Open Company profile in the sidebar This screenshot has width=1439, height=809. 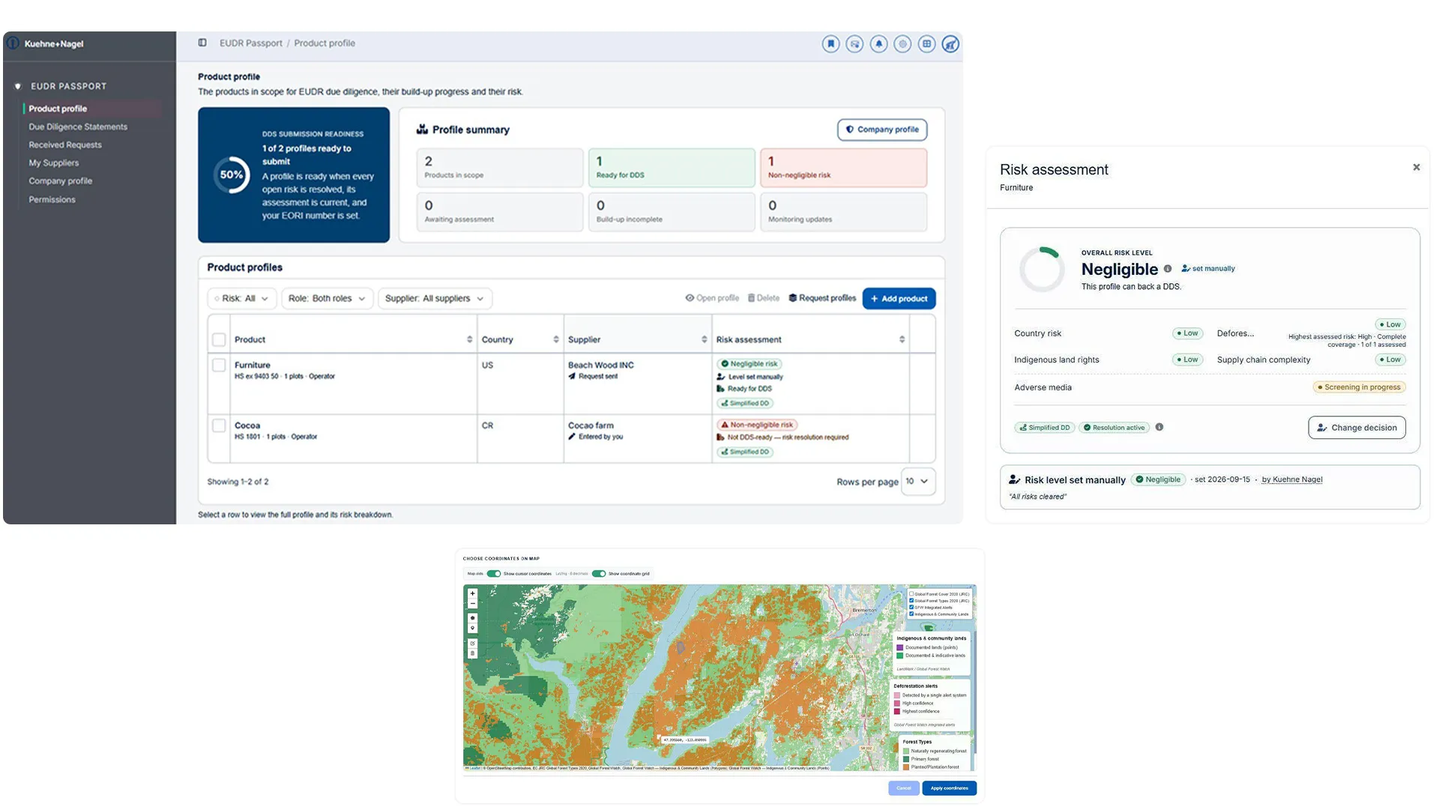point(60,181)
